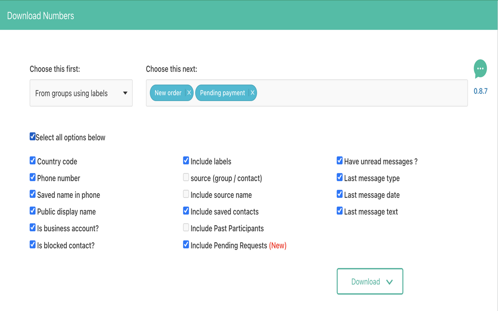Image resolution: width=498 pixels, height=311 pixels.
Task: Click the 0.8.7 version link
Action: [x=480, y=91]
